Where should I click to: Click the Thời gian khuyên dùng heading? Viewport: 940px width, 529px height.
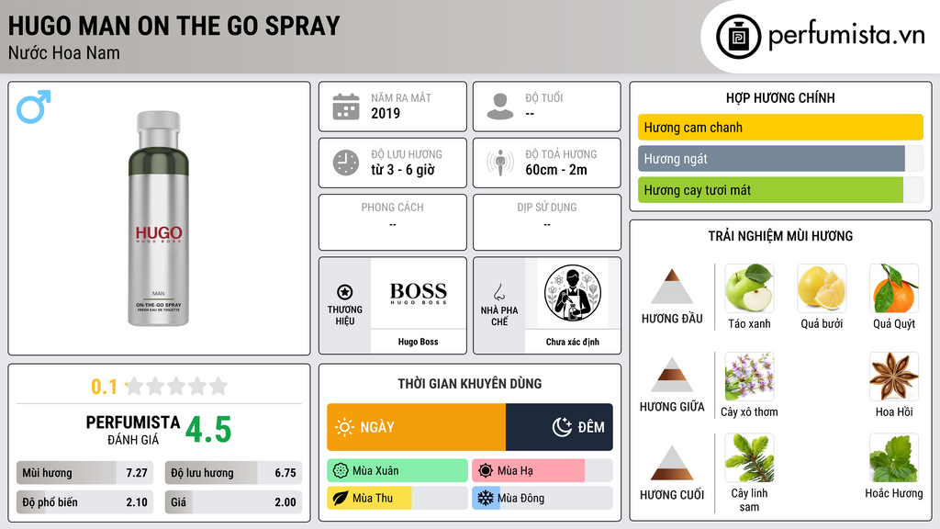470,383
